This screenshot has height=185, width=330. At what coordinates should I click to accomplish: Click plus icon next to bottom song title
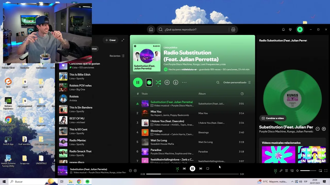[x=135, y=171]
